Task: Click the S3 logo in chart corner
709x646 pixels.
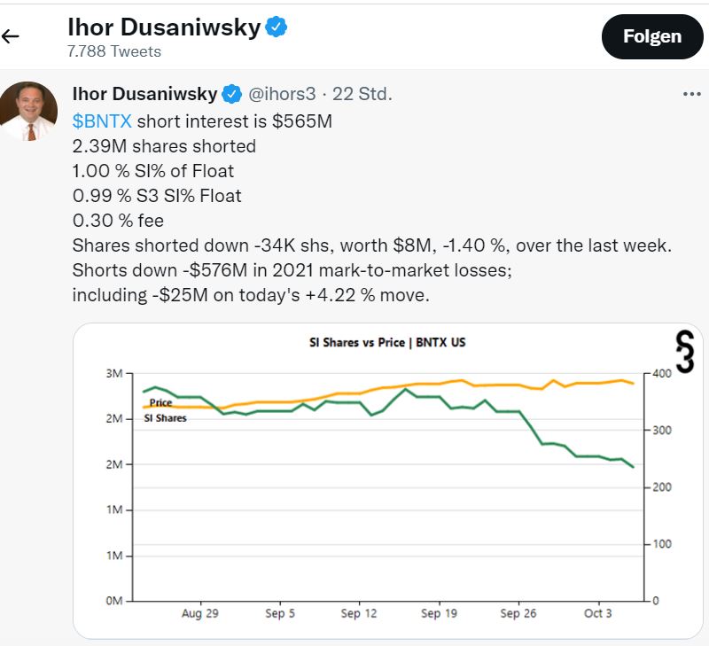Action: [679, 351]
